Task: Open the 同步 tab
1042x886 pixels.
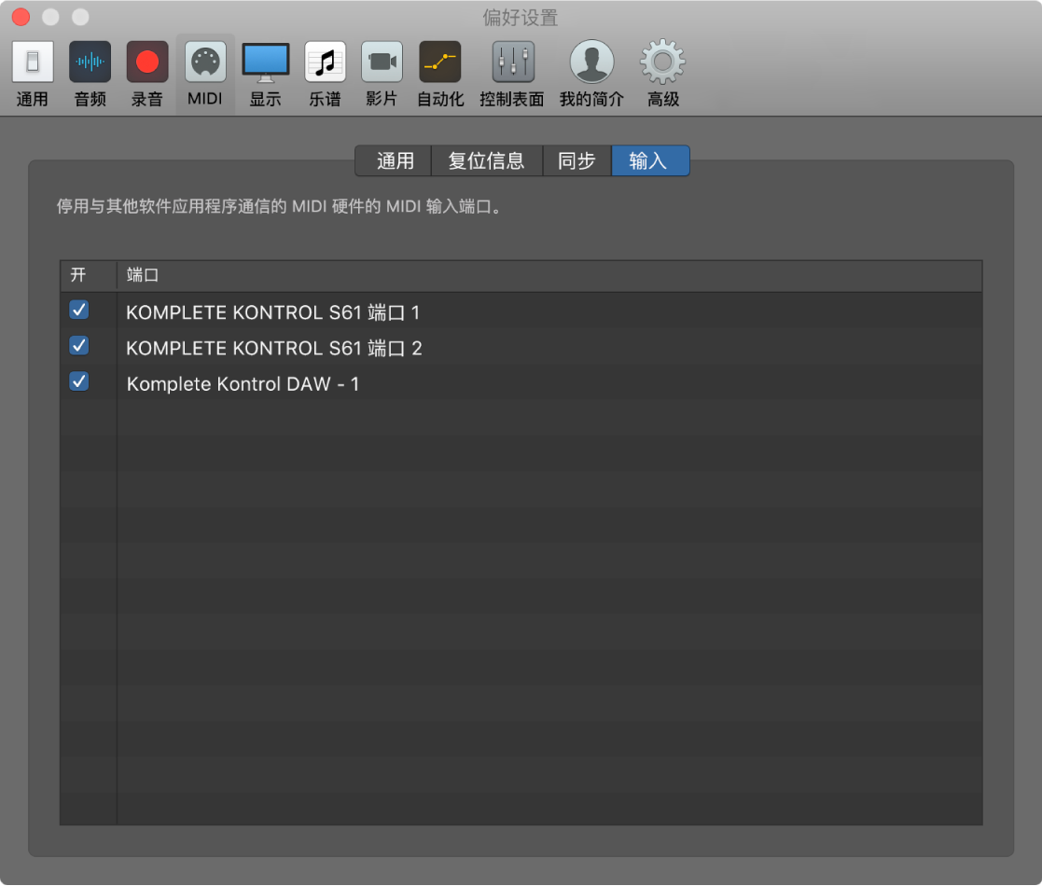Action: point(576,160)
